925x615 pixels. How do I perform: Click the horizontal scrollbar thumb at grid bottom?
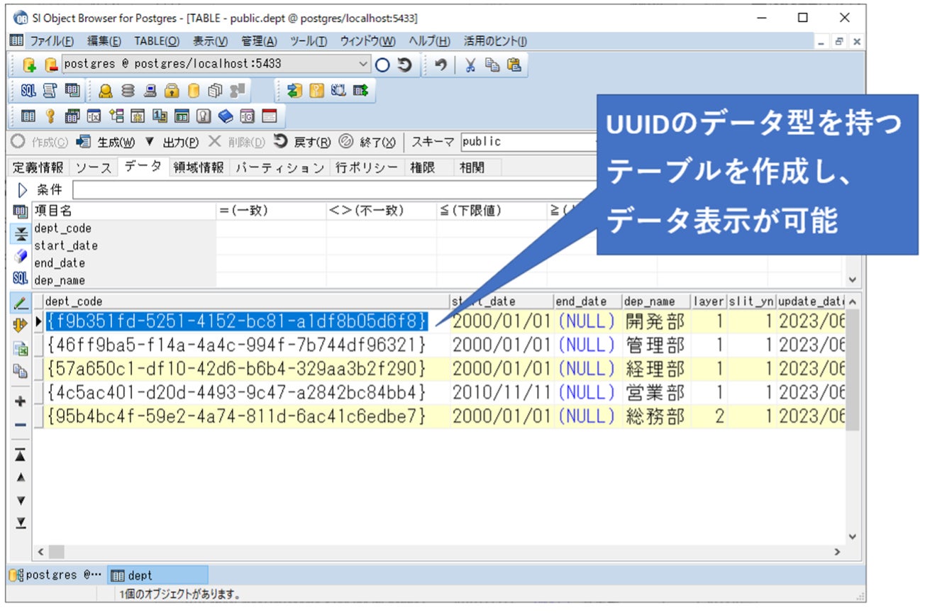(x=57, y=551)
